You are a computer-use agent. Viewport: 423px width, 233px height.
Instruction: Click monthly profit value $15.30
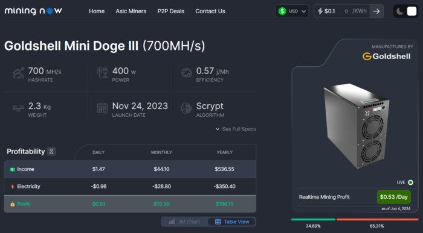[161, 204]
